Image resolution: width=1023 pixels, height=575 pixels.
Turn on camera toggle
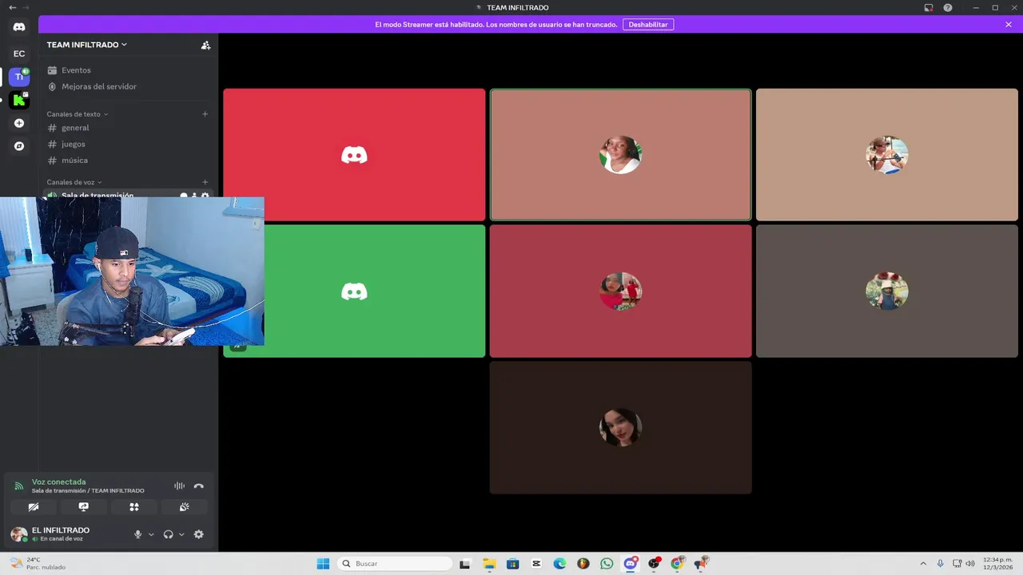(34, 507)
